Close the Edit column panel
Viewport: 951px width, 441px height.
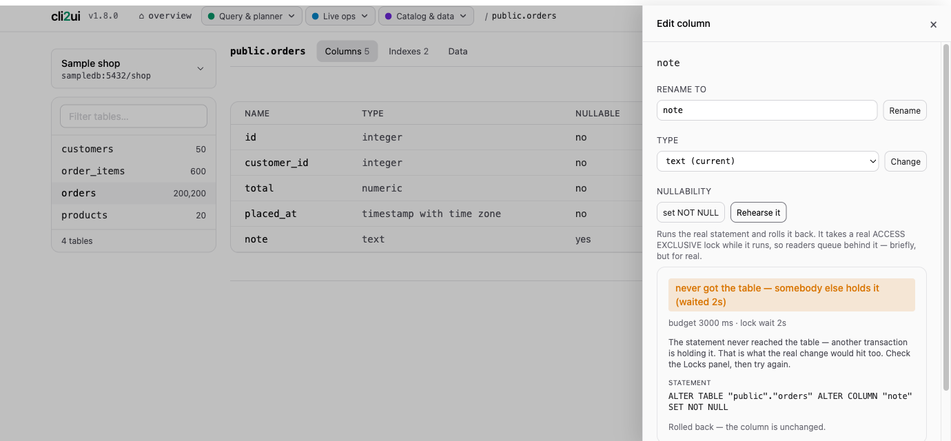coord(933,25)
